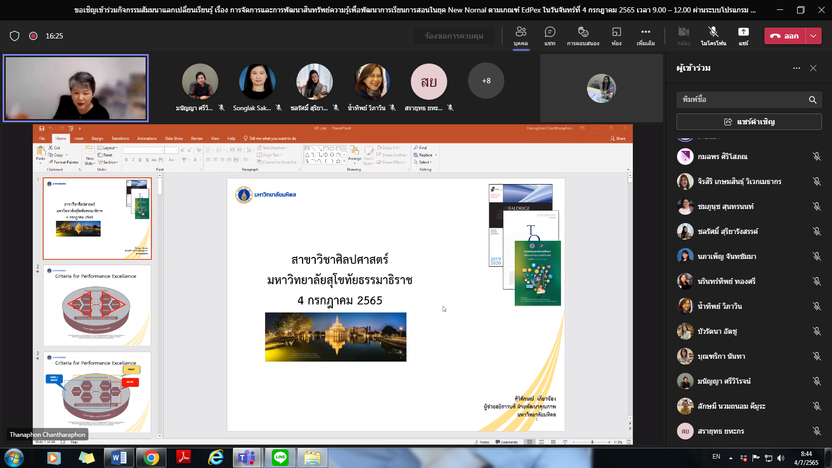
Task: Close the participants (ผู้เข้าร่วม) panel
Action: click(x=813, y=68)
